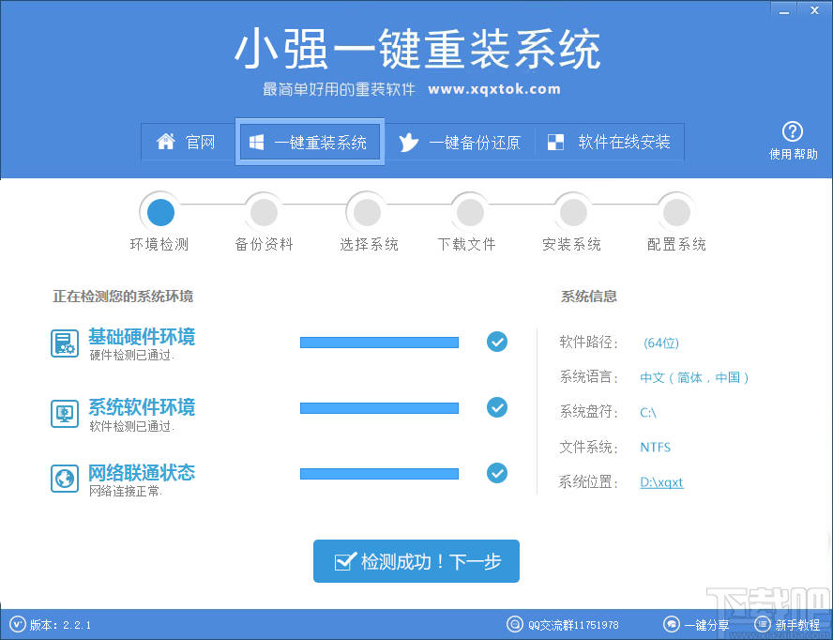The image size is (833, 640).
Task: Click the 网络联通状态 globe icon
Action: (x=64, y=479)
